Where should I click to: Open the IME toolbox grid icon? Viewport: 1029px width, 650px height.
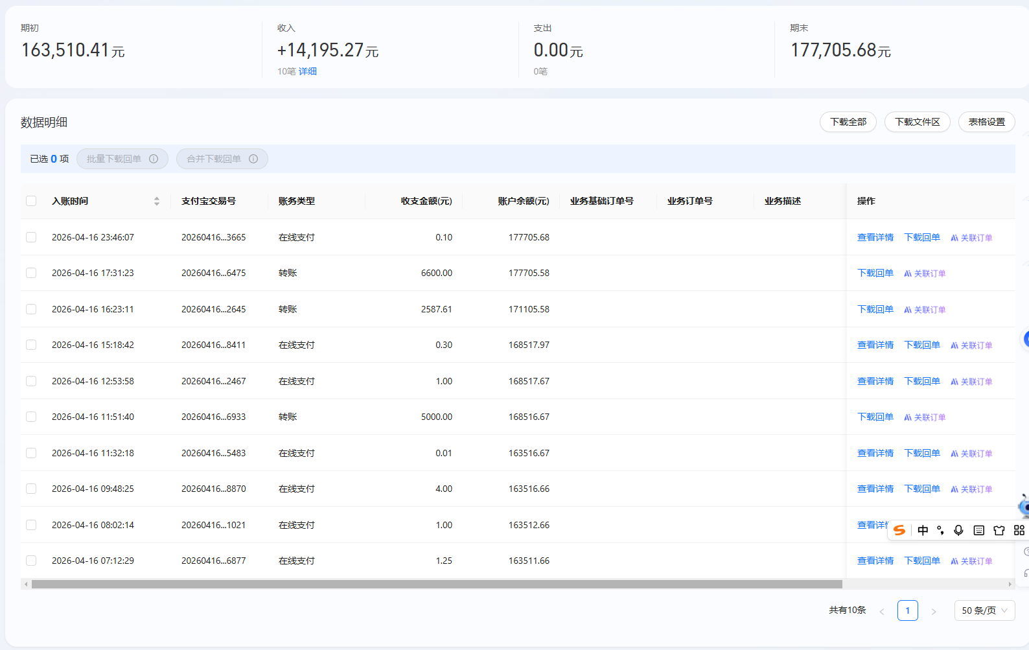1019,530
